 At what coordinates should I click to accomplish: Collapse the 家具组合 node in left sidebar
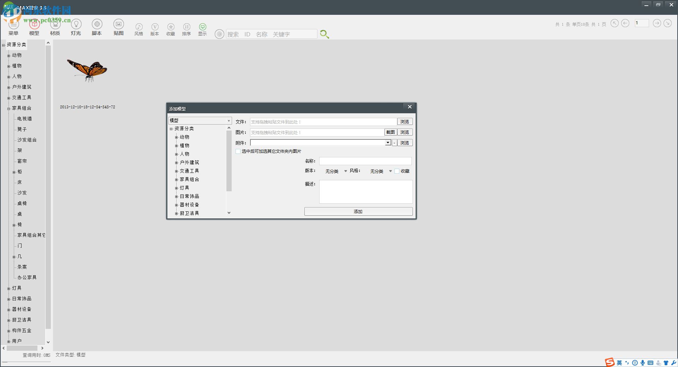pos(9,108)
